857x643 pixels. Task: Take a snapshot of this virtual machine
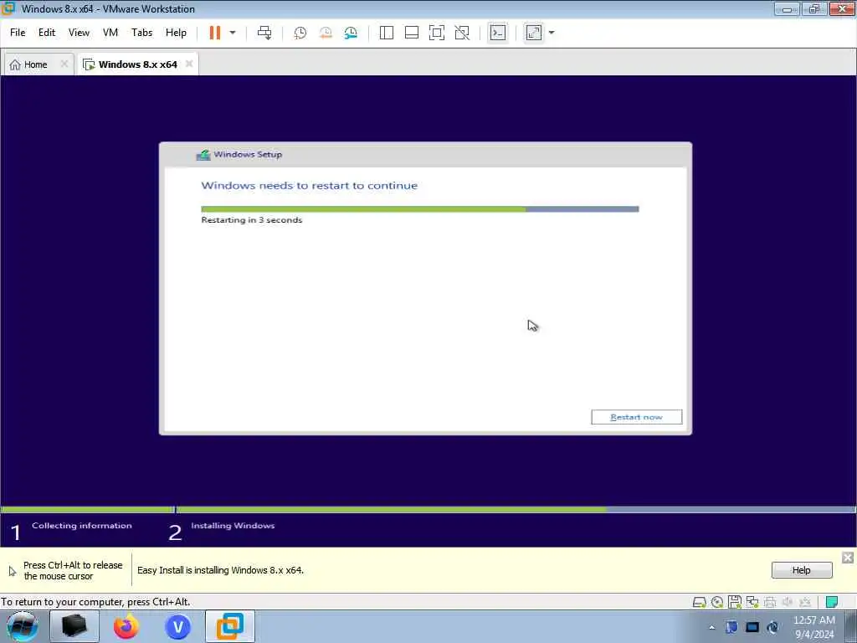[300, 33]
